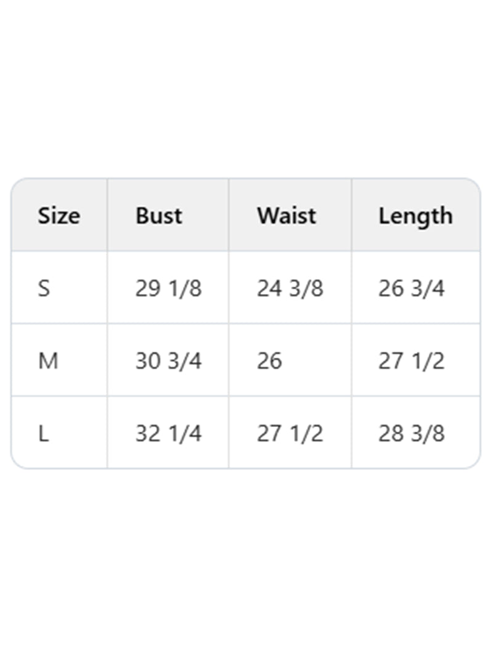Click bust value 30 3/4

168,360
